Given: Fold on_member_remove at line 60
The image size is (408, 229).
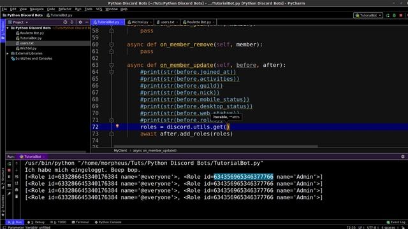Looking at the screenshot, I should pyautogui.click(x=112, y=45).
